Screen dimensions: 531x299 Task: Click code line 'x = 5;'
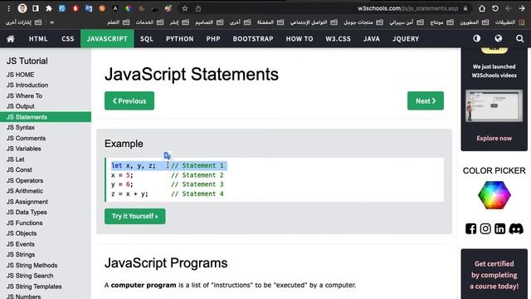(x=122, y=175)
